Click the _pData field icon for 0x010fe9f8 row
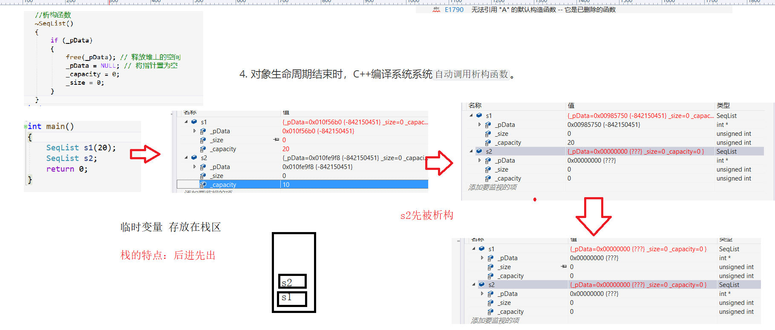Screen dimensions: 775x330 pyautogui.click(x=203, y=167)
